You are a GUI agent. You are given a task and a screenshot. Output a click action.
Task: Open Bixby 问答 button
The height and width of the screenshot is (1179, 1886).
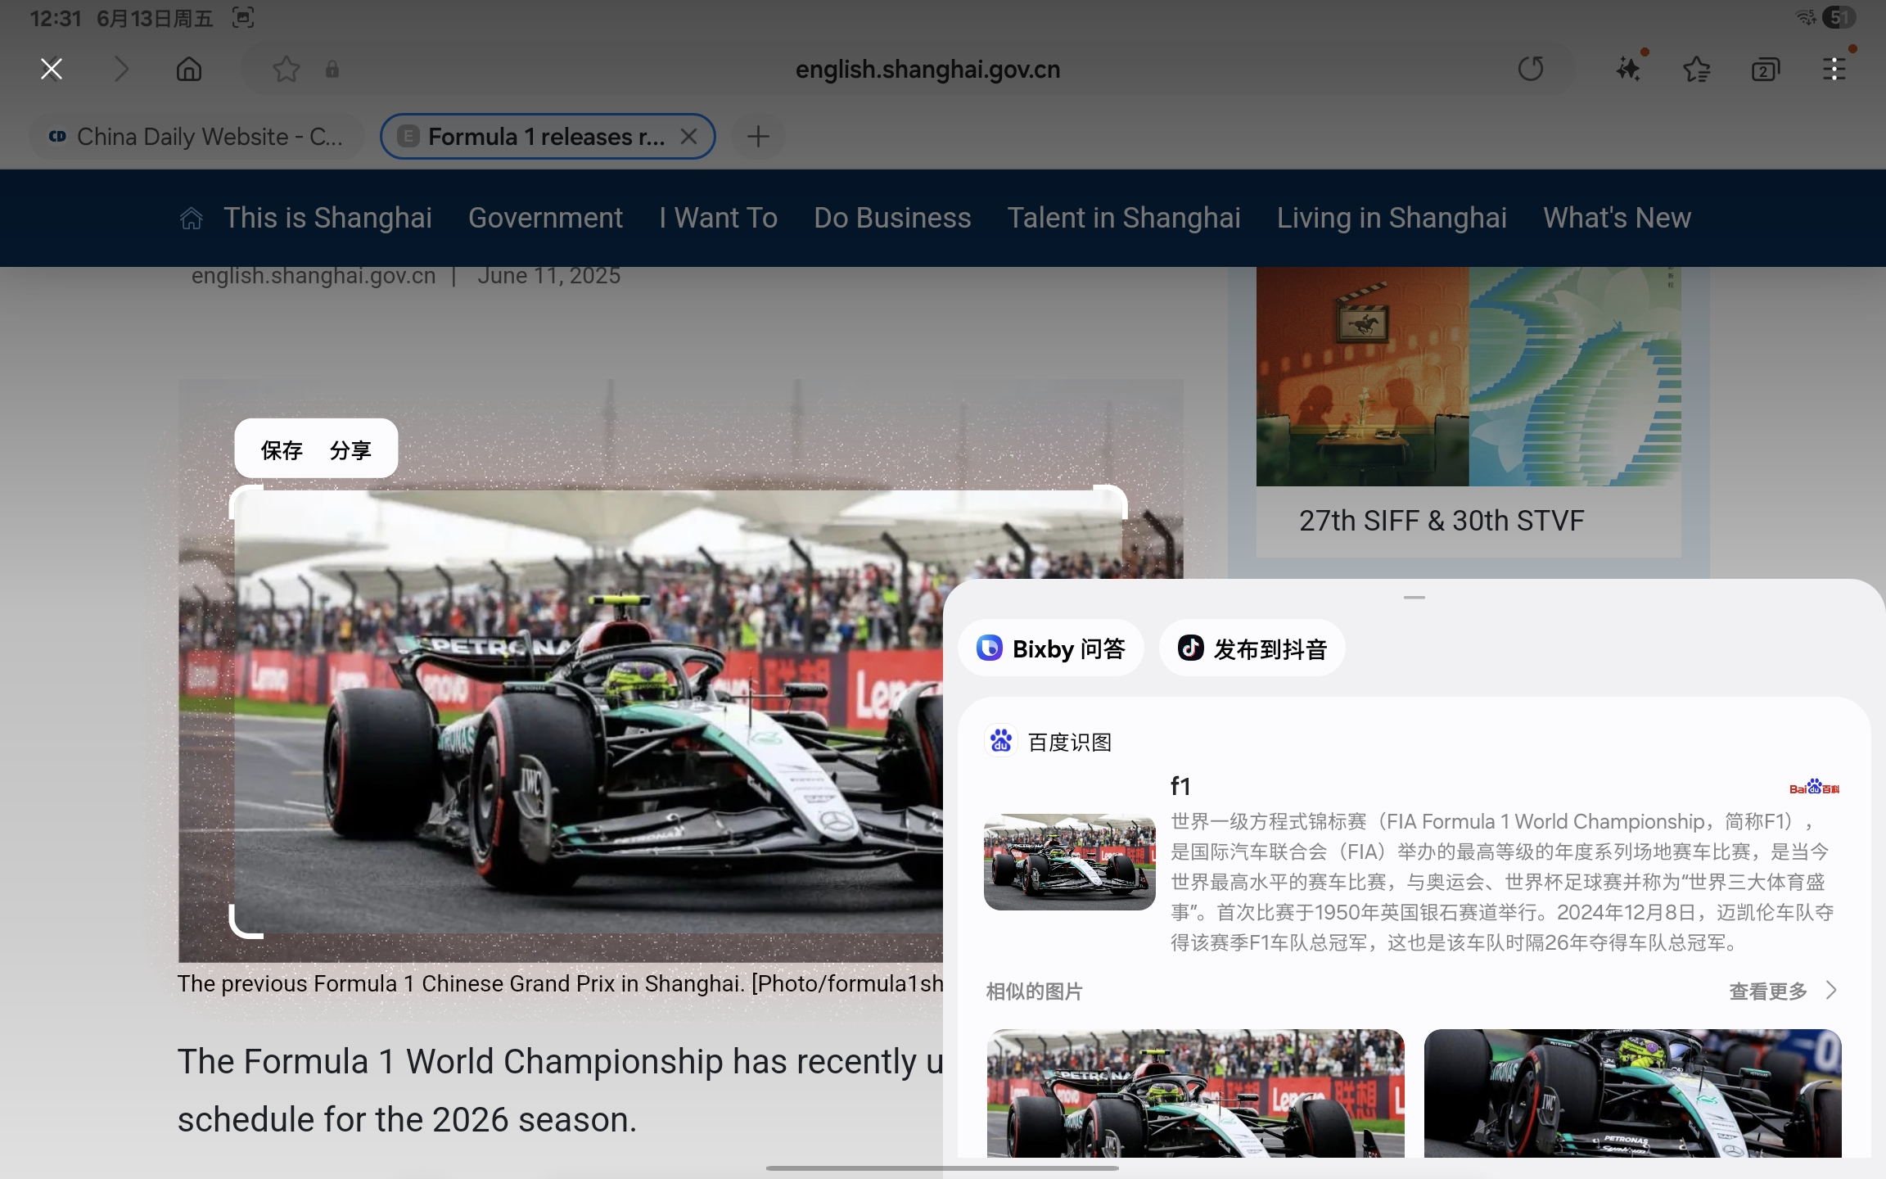pos(1051,648)
